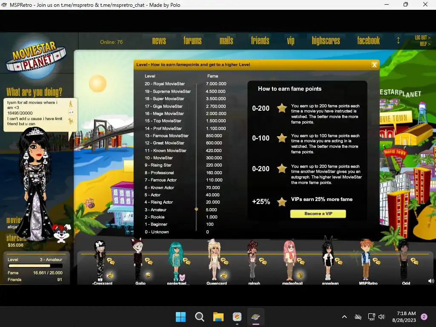Image resolution: width=436 pixels, height=327 pixels.
Task: Select the MSPRetro avatar
Action: pos(366,259)
